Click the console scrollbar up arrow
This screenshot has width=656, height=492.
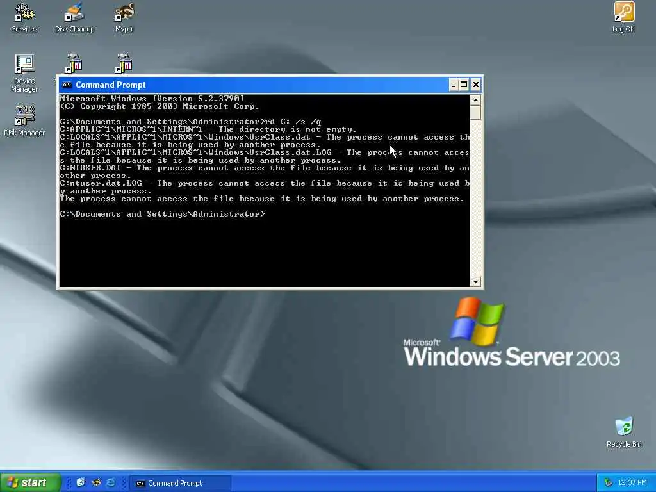pyautogui.click(x=475, y=99)
